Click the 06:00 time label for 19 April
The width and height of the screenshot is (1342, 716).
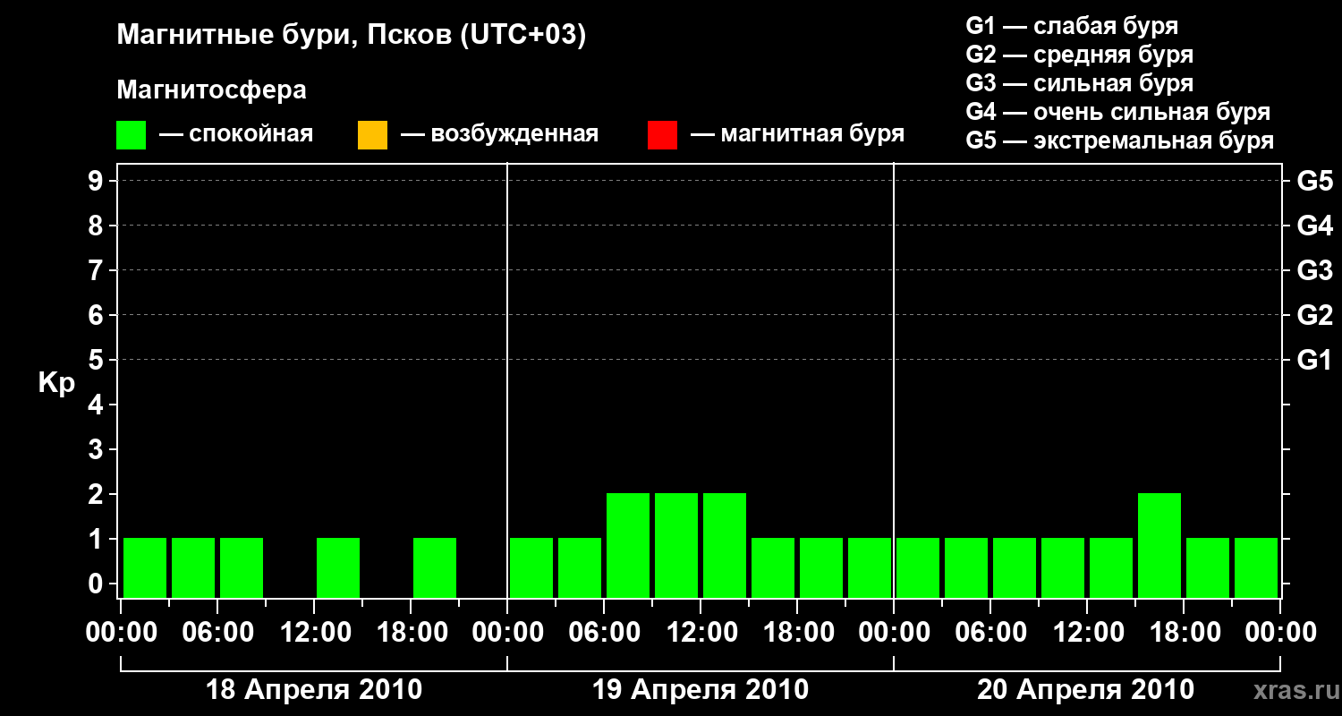[x=604, y=633]
